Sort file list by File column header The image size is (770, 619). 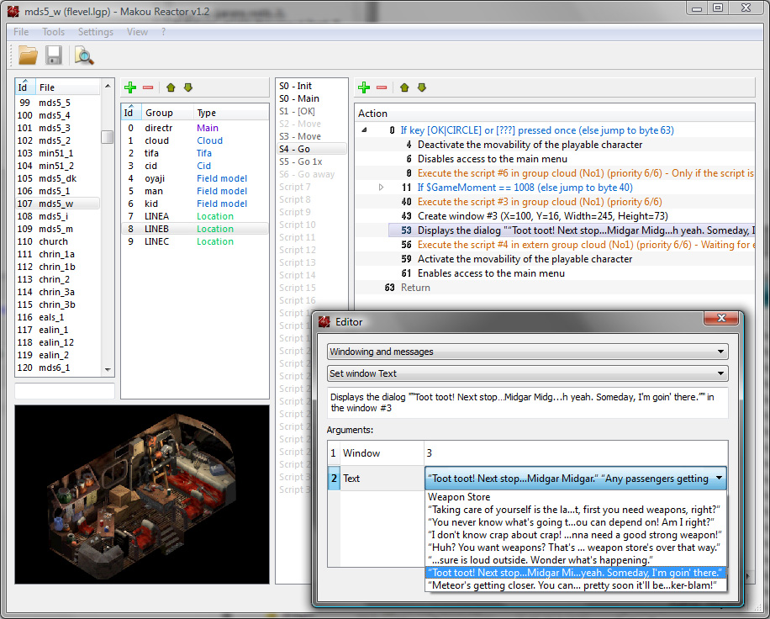coord(68,87)
